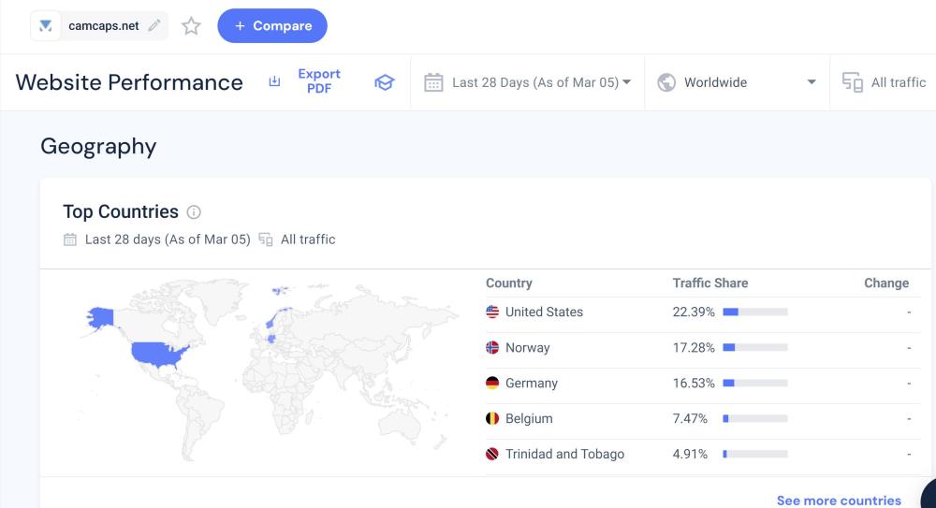Open the See more countries link

point(839,501)
